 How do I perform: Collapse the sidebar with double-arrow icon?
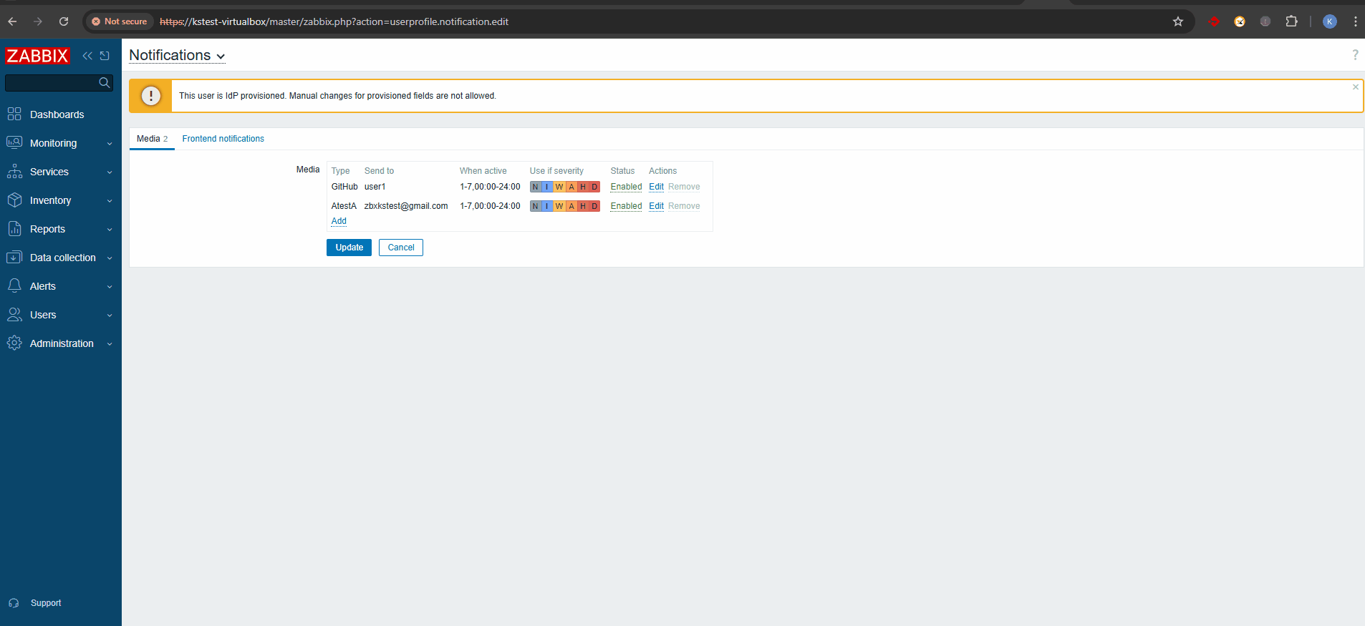[x=87, y=56]
